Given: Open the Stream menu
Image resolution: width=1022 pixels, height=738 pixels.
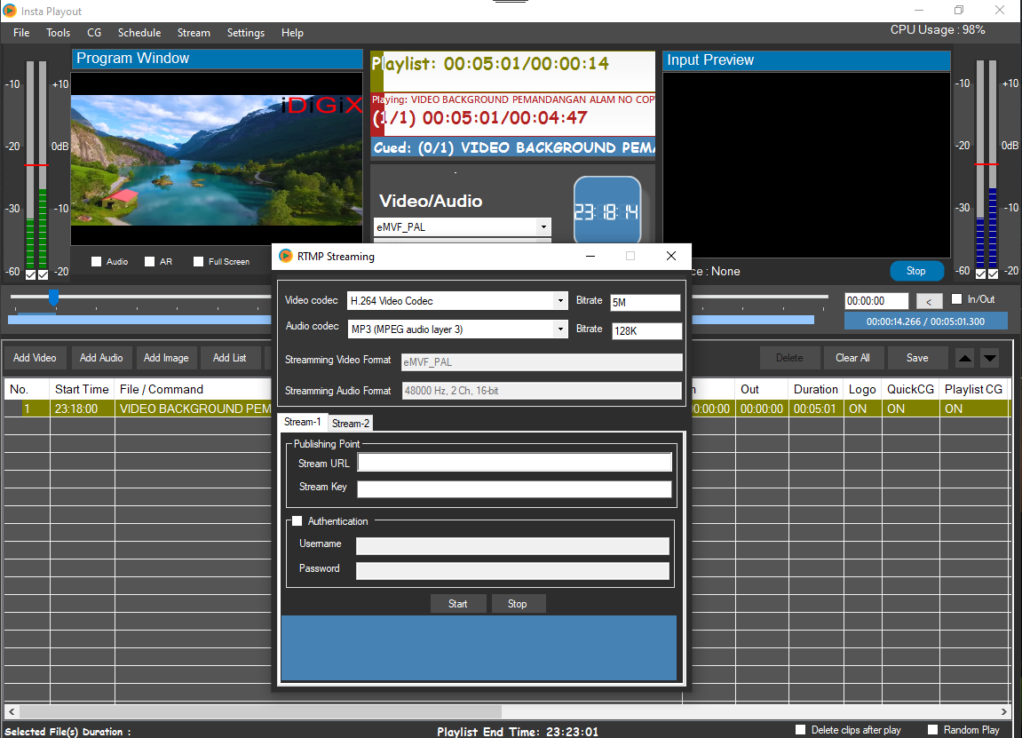Looking at the screenshot, I should [194, 33].
